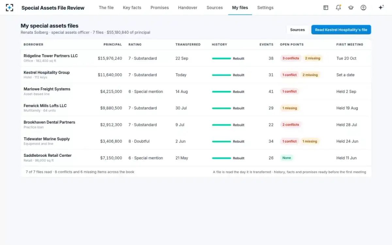
Task: Click the app logo icon
Action: (9, 8)
